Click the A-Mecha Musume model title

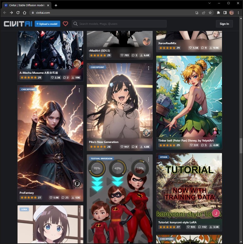39,73
